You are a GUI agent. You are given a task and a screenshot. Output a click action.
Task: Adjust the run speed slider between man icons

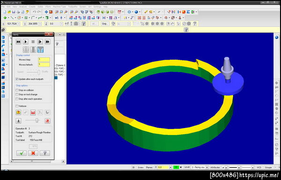[x=37, y=120]
